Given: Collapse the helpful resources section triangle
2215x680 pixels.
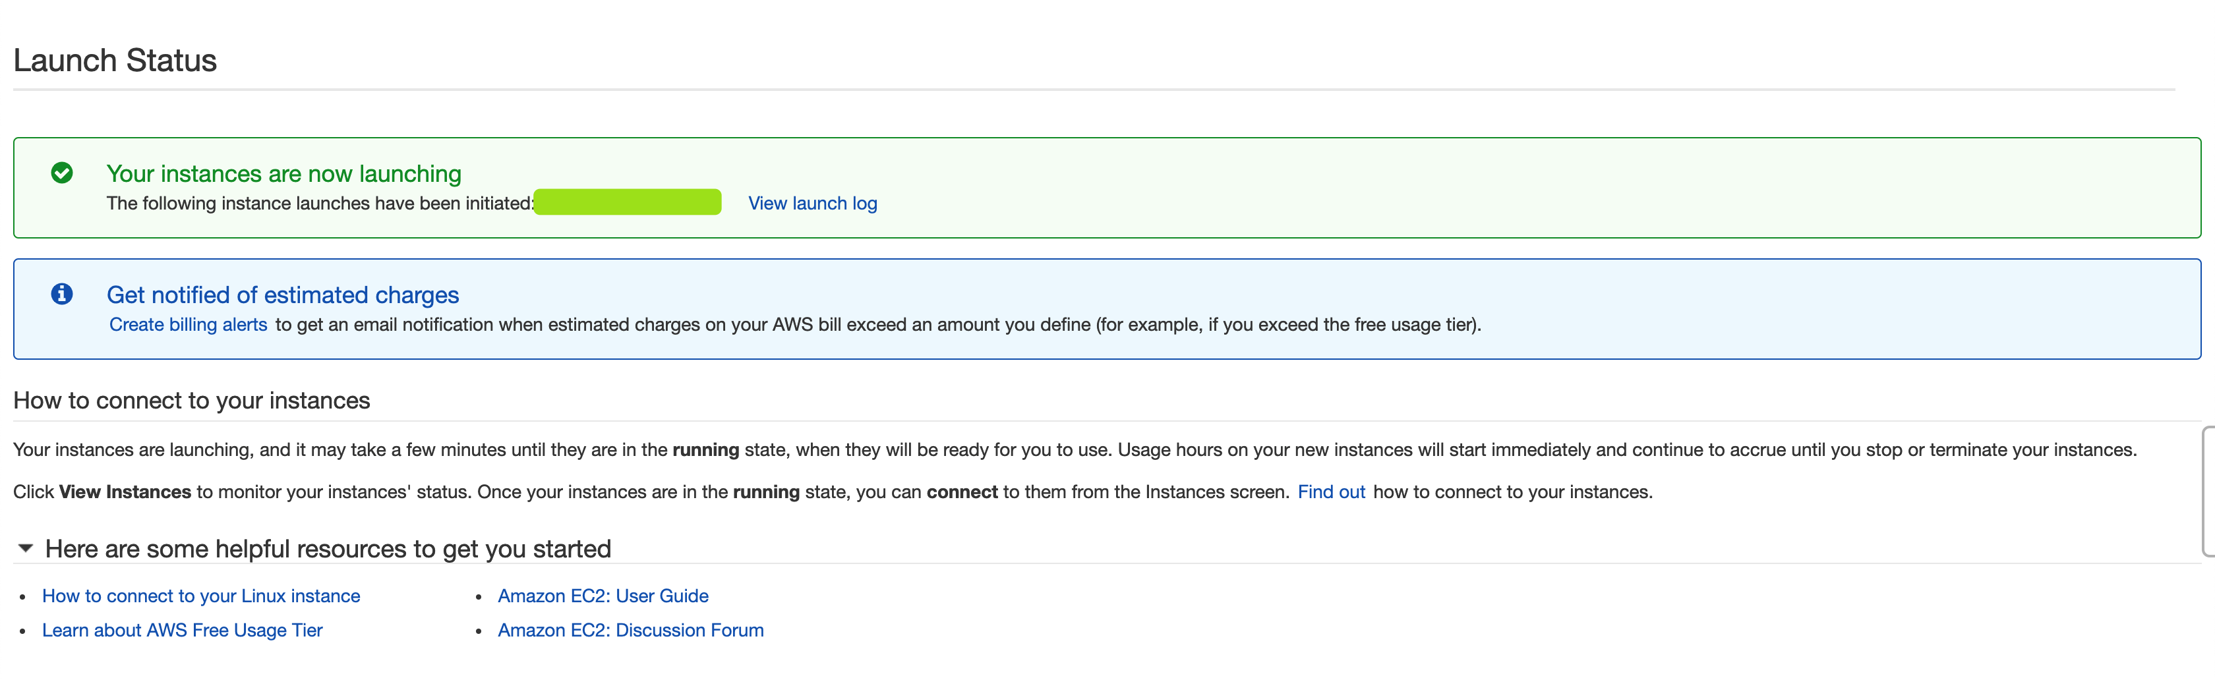Looking at the screenshot, I should (x=26, y=548).
